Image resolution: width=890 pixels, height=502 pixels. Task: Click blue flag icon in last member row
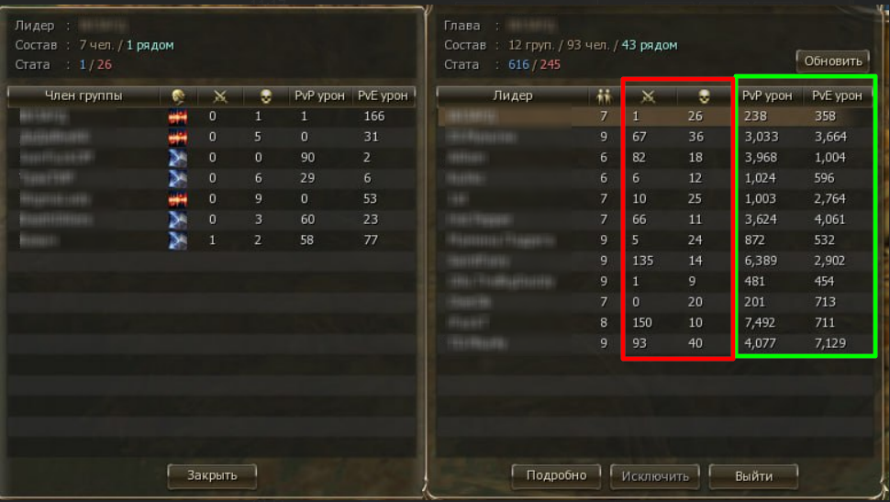pos(178,240)
